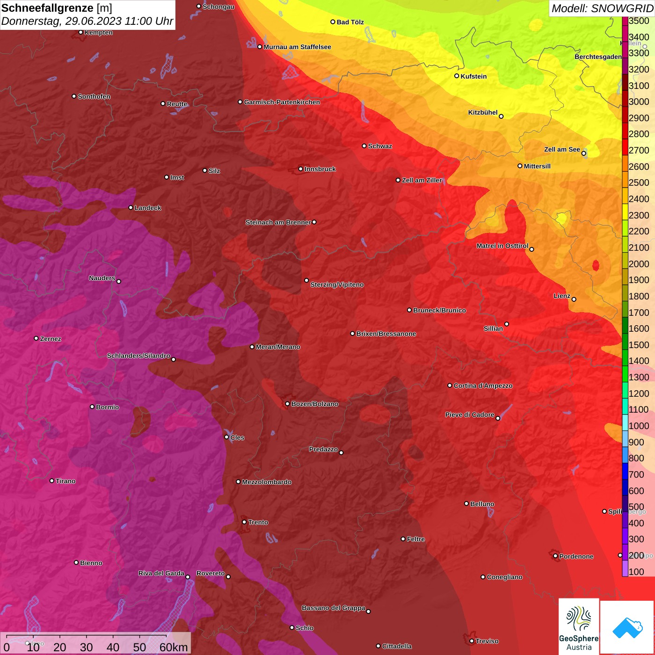Click the Innsbruck city marker dot
Screen dimensions: 655x655
click(301, 169)
